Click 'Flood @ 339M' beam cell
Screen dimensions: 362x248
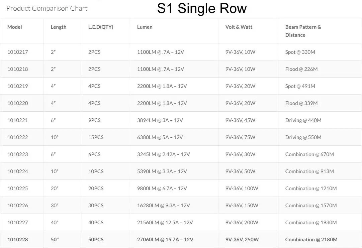[x=301, y=103]
